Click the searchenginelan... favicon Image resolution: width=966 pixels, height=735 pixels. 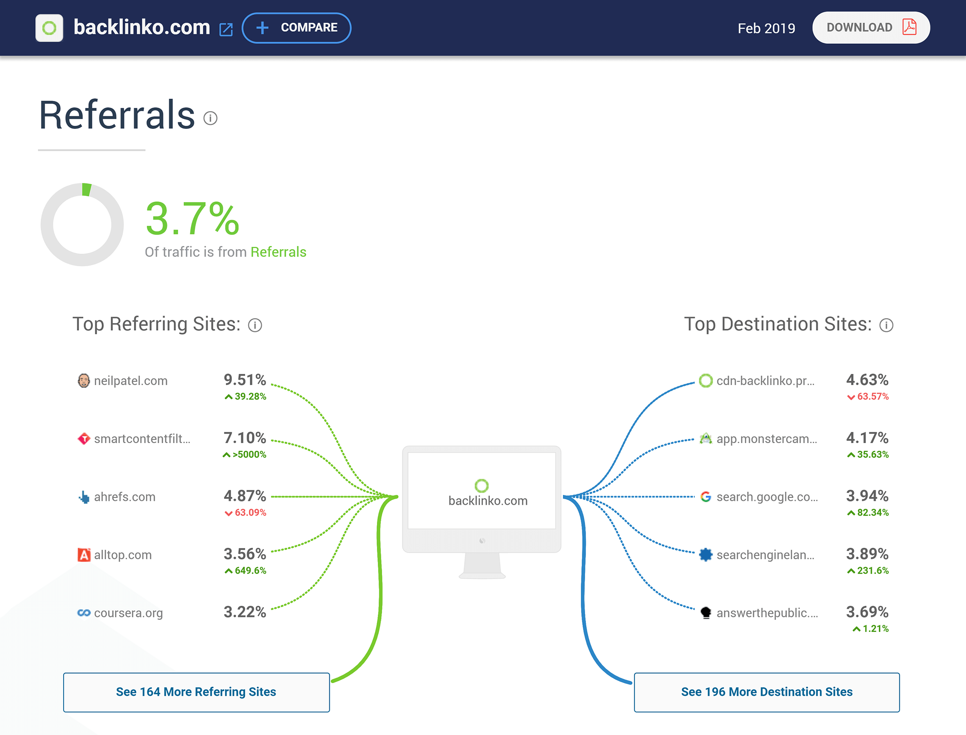(706, 555)
